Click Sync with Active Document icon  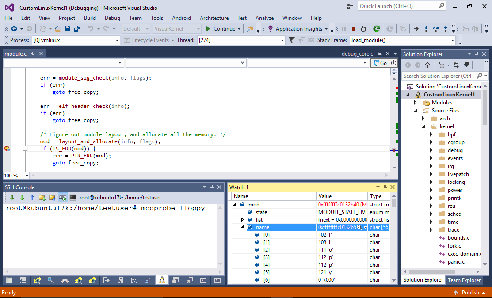[x=456, y=65]
